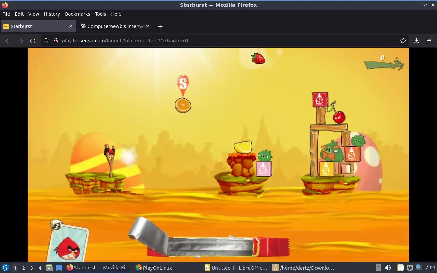Click the 7:01 clock

pyautogui.click(x=430, y=268)
